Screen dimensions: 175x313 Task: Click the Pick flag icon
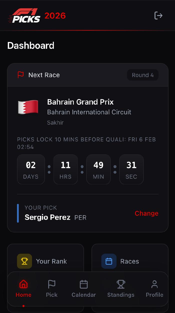point(51,284)
